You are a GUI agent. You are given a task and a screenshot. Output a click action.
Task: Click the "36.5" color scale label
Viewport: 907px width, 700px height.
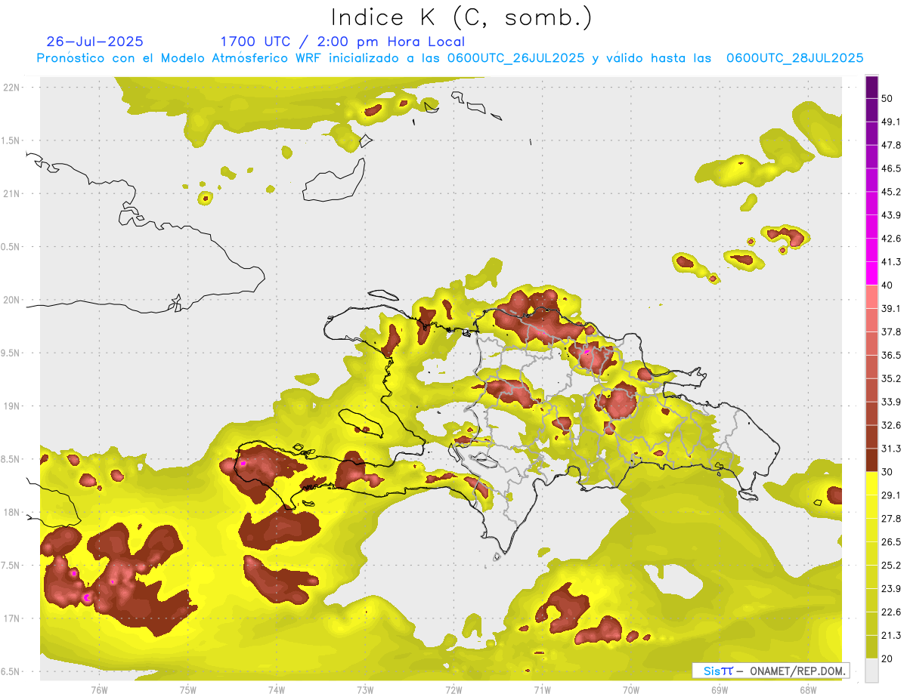click(x=891, y=355)
